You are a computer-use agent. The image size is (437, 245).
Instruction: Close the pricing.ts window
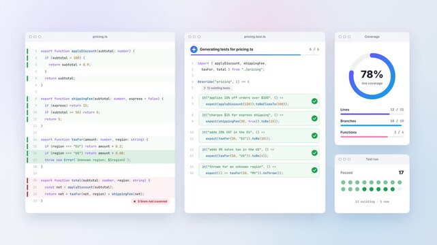[31, 37]
